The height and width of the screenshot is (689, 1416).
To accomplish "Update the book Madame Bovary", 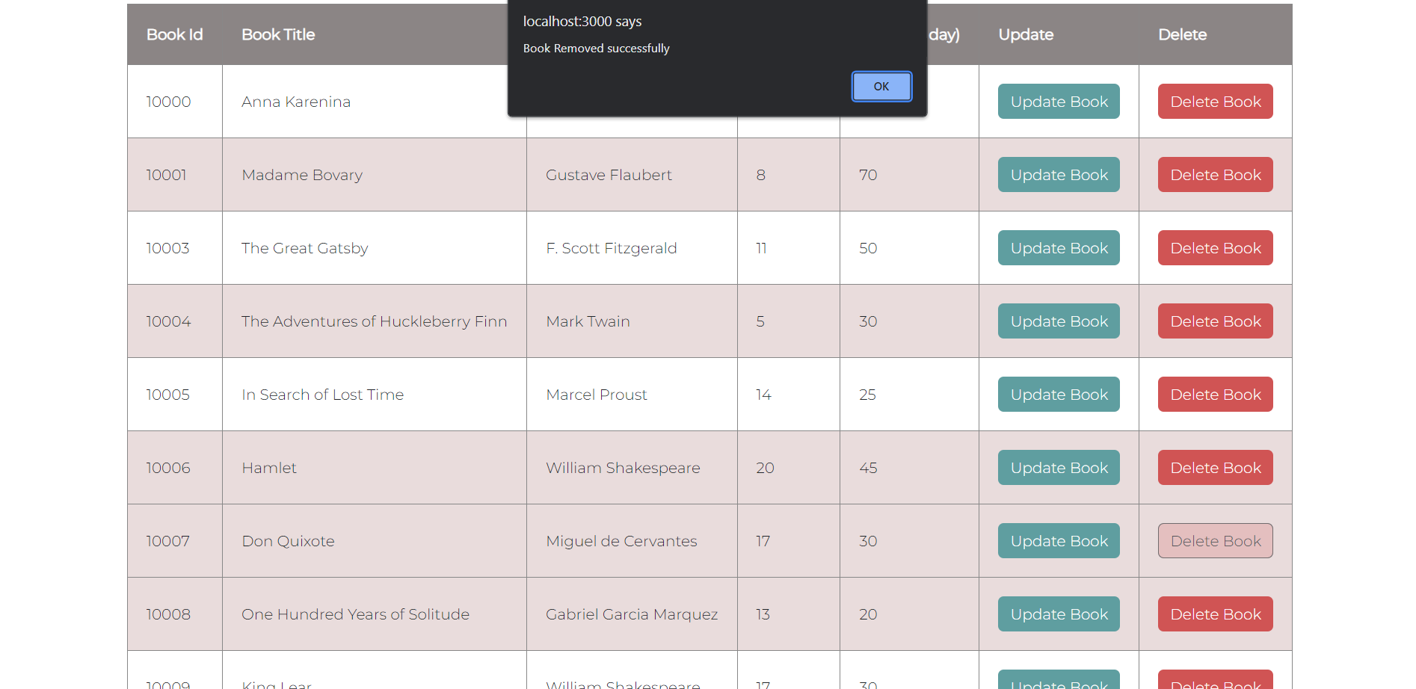I will pyautogui.click(x=1058, y=174).
